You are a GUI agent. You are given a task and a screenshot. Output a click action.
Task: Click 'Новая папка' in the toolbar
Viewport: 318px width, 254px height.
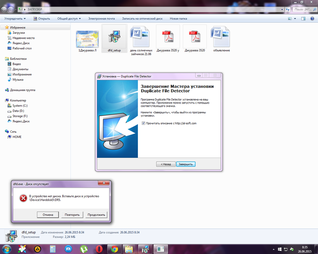178,19
